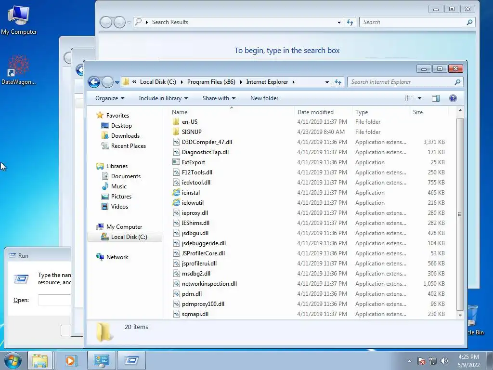Open Videos library
Image resolution: width=493 pixels, height=370 pixels.
pos(119,206)
